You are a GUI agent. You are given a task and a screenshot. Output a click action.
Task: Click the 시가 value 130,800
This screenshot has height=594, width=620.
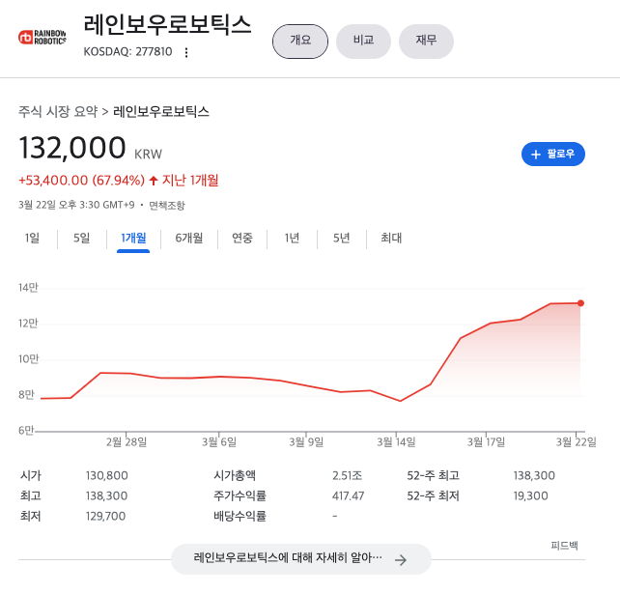pos(107,475)
